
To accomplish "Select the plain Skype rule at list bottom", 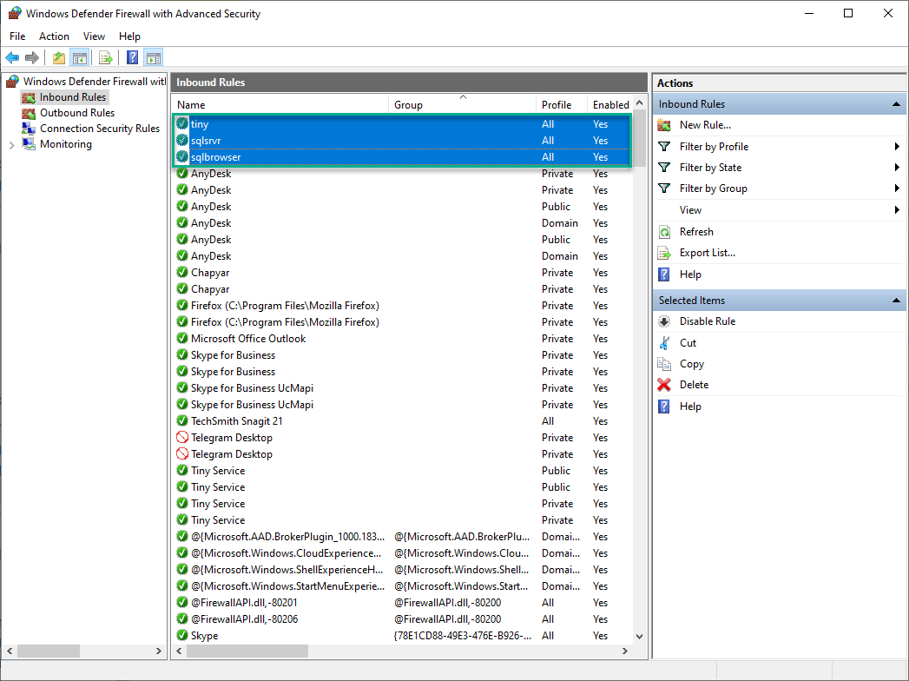I will (x=402, y=635).
